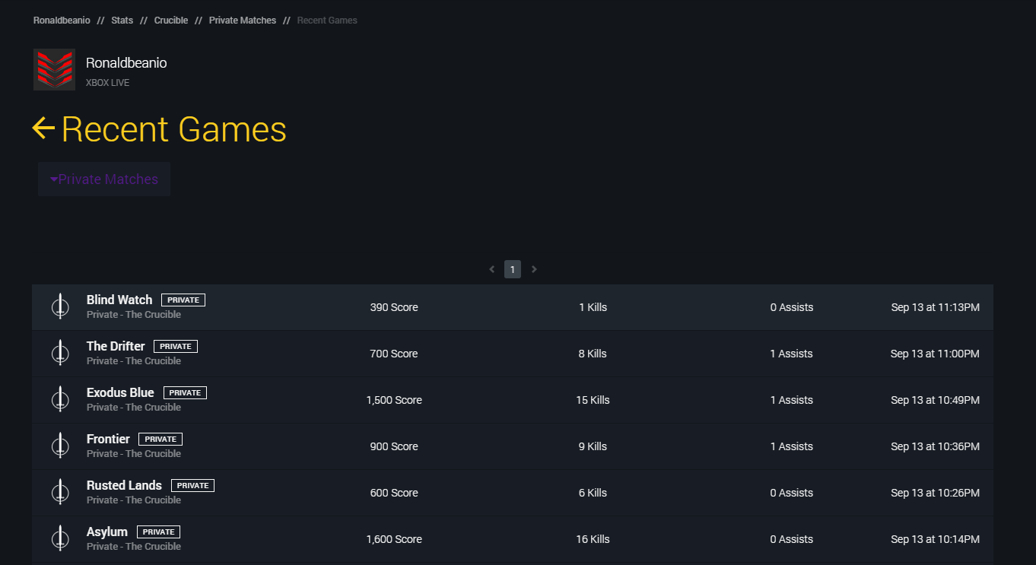Click Sep 13 at 10:14PM timestamp

click(x=936, y=539)
